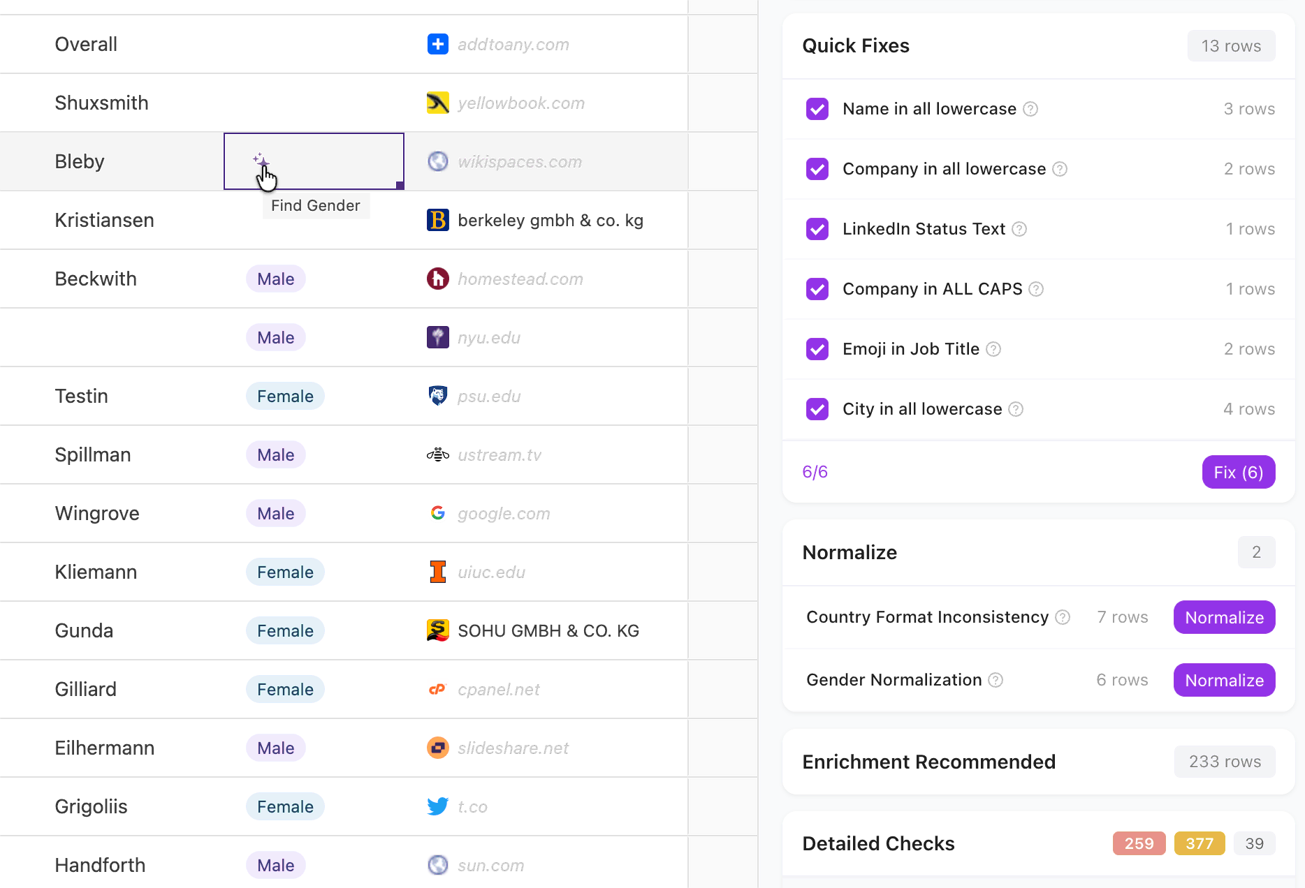1305x888 pixels.
Task: Select the Twitter bird icon on Grigoliis's row
Action: [x=437, y=806]
